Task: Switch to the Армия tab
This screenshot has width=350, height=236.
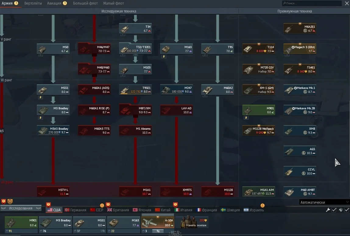Action: tap(10, 3)
